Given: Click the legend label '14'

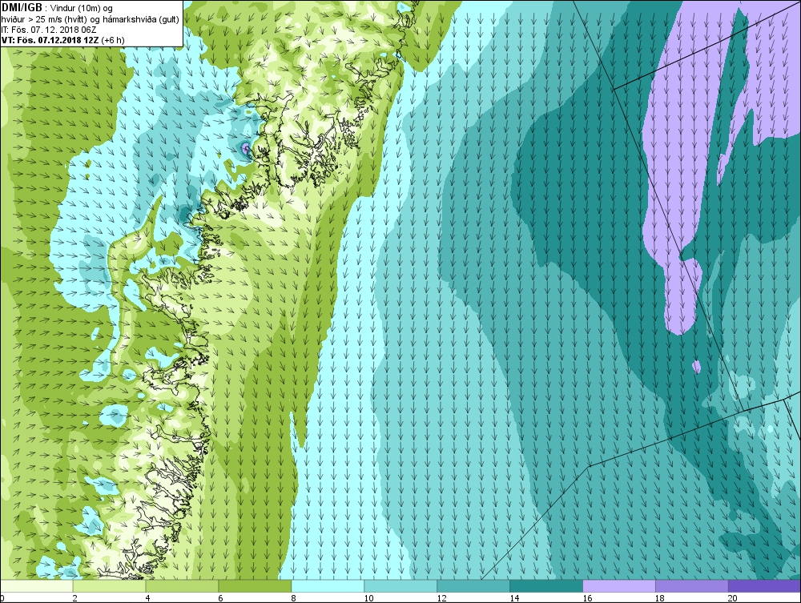Looking at the screenshot, I should pyautogui.click(x=514, y=598).
